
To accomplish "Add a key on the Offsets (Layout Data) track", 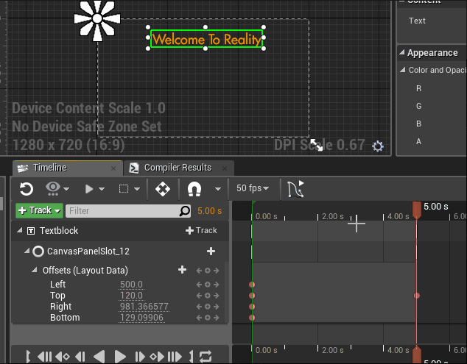I will point(182,270).
